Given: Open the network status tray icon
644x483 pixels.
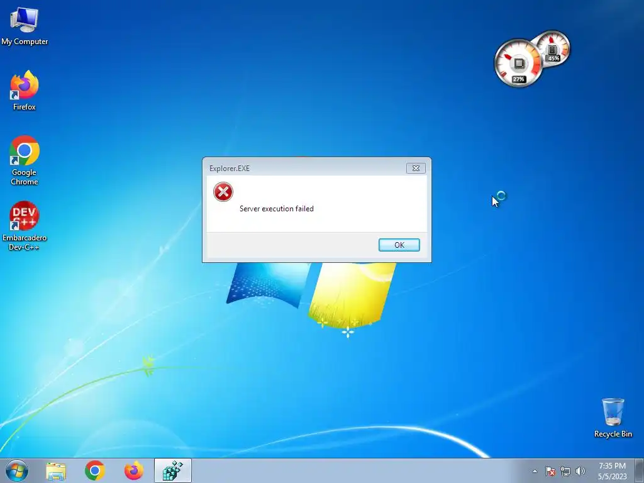Looking at the screenshot, I should click(565, 471).
